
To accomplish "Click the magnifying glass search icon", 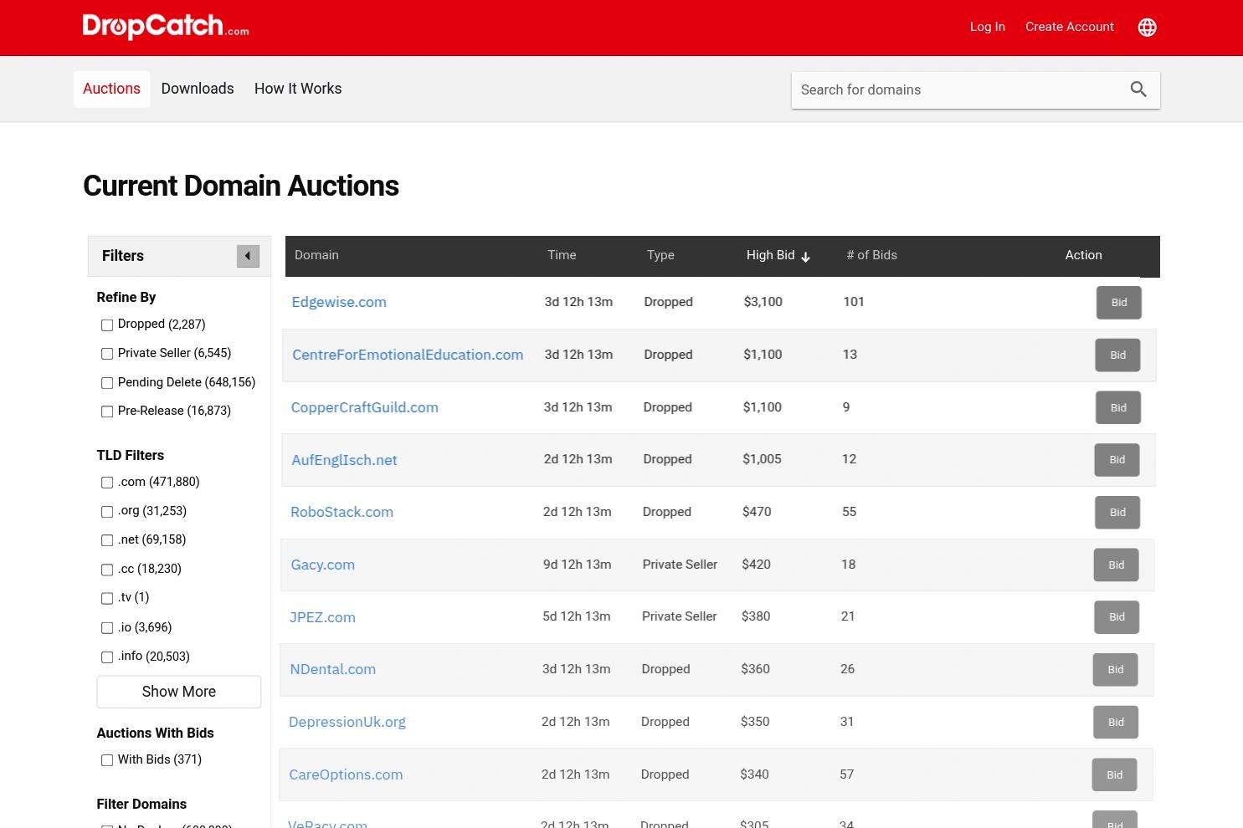I will click(x=1138, y=89).
